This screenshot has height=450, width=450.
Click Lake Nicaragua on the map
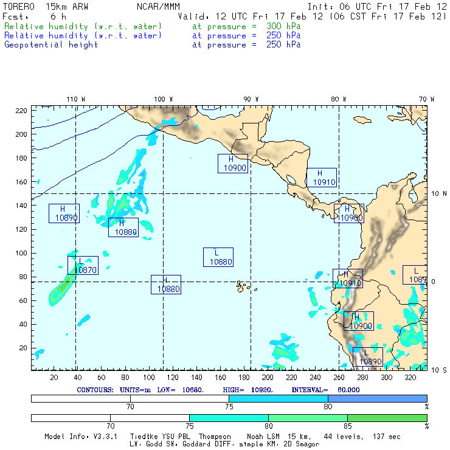pos(291,180)
